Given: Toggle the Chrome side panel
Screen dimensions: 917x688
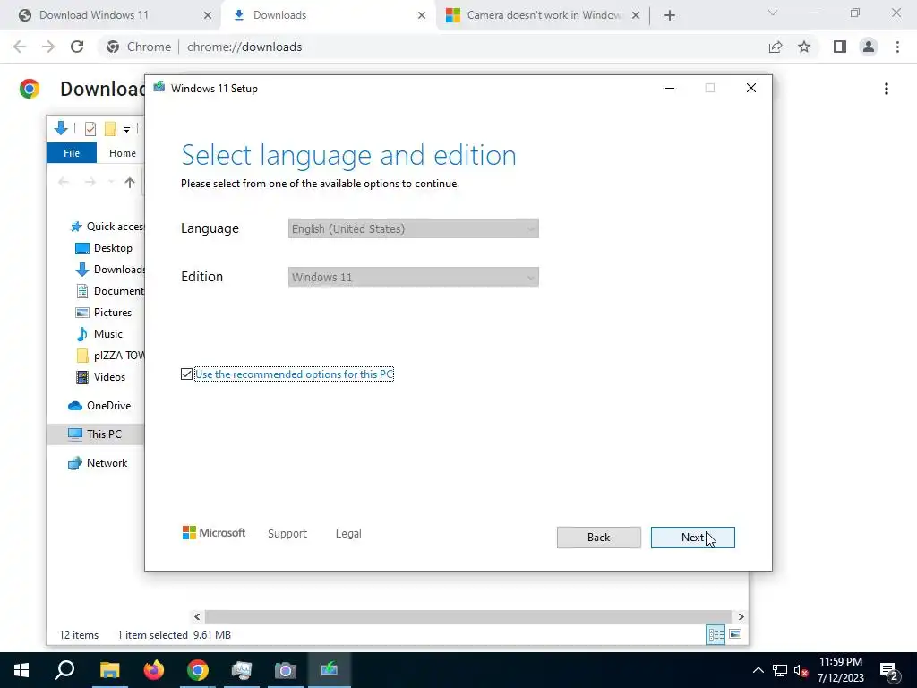Looking at the screenshot, I should 840,47.
